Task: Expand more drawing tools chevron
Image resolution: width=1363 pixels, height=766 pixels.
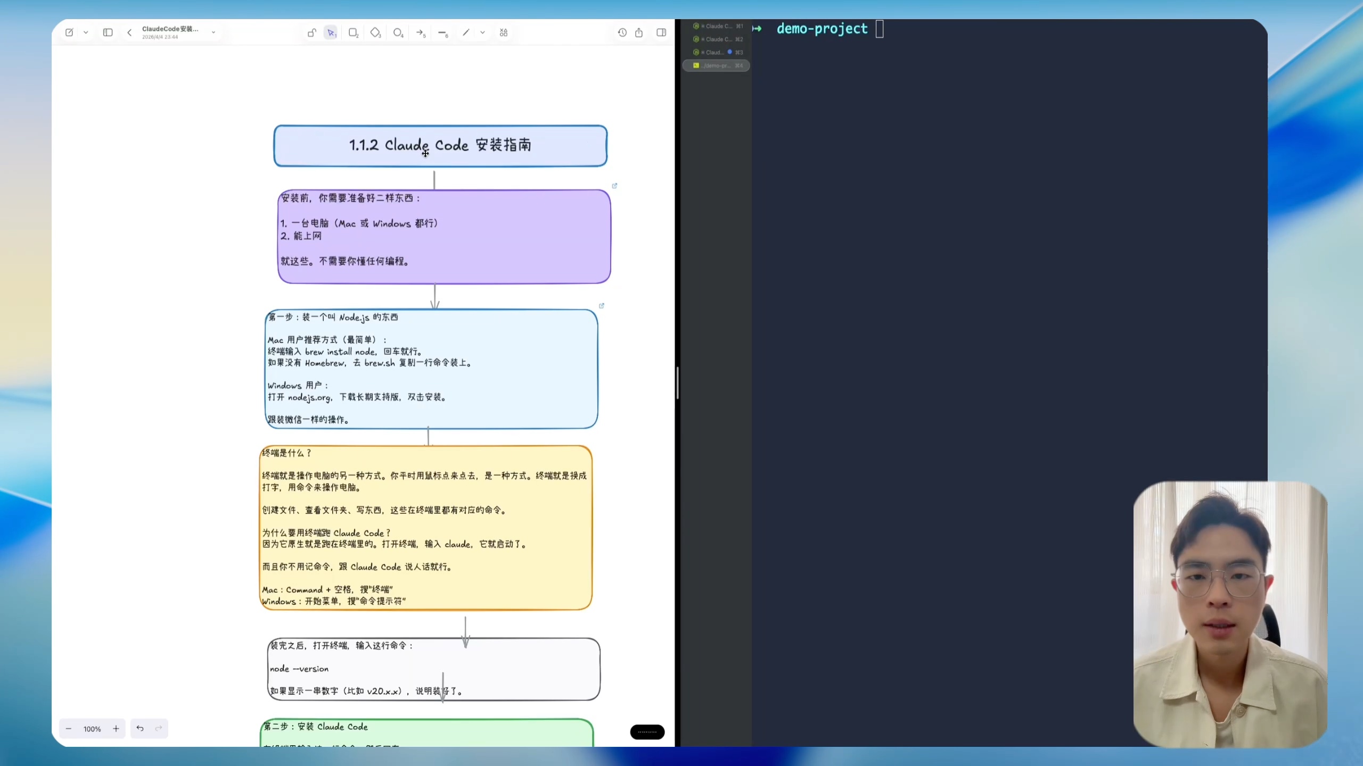Action: [x=482, y=32]
